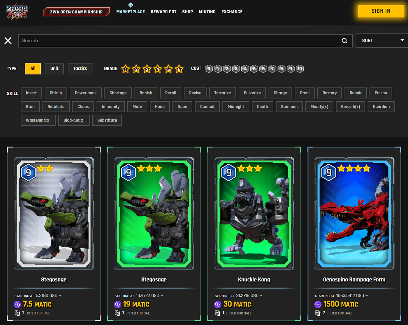Viewport: 408px width, 325px height.
Task: Toggle the Power bank skill filter
Action: 86,93
